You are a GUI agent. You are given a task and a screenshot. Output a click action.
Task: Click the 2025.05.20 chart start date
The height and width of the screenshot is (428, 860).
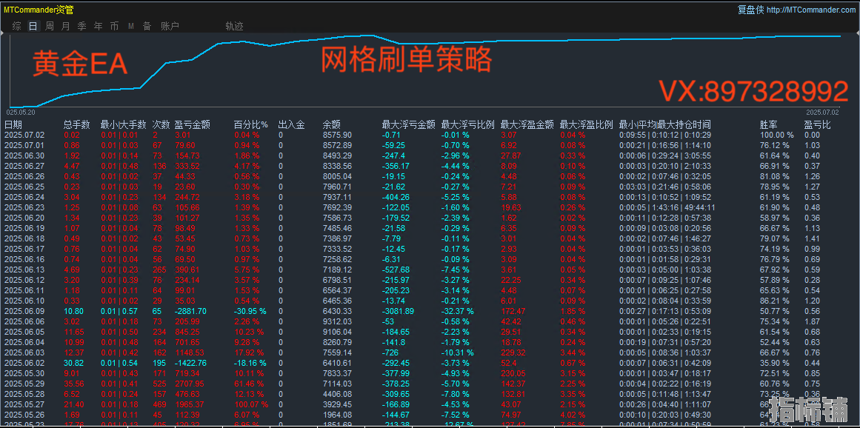[22, 111]
